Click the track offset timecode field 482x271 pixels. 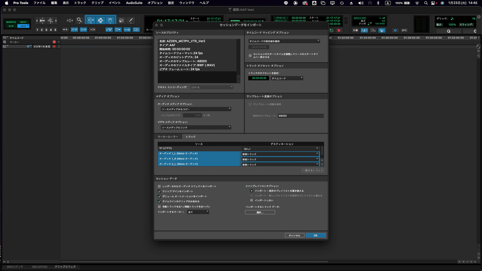pos(259,78)
